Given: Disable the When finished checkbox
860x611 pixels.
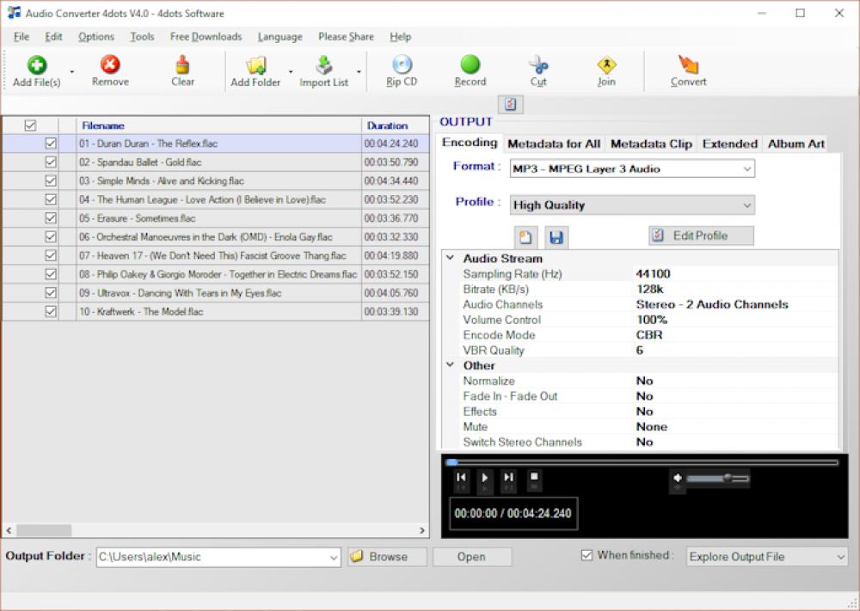Looking at the screenshot, I should (586, 555).
